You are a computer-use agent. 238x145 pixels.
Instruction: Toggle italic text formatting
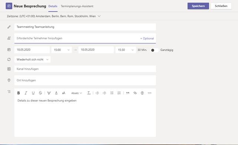26,93
